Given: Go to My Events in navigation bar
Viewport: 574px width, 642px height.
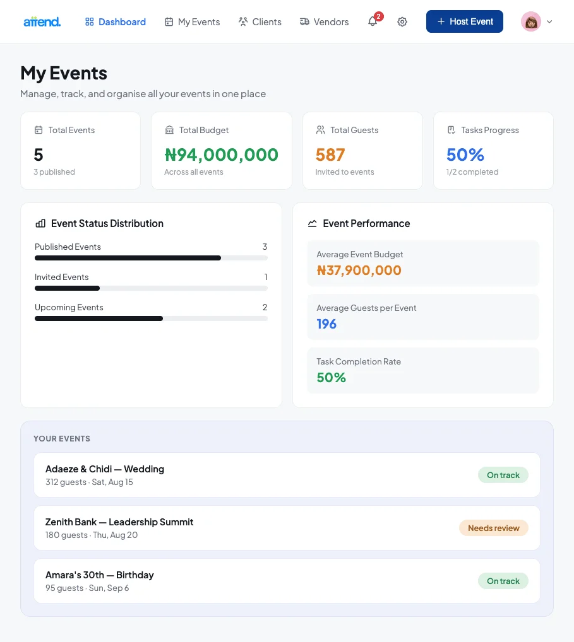Looking at the screenshot, I should click(193, 21).
